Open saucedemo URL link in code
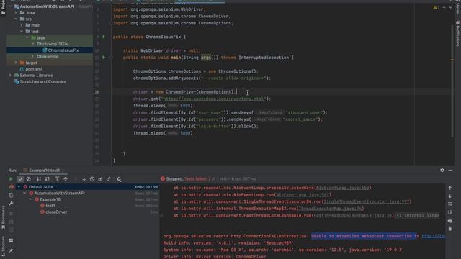The width and height of the screenshot is (461, 259). point(213,99)
